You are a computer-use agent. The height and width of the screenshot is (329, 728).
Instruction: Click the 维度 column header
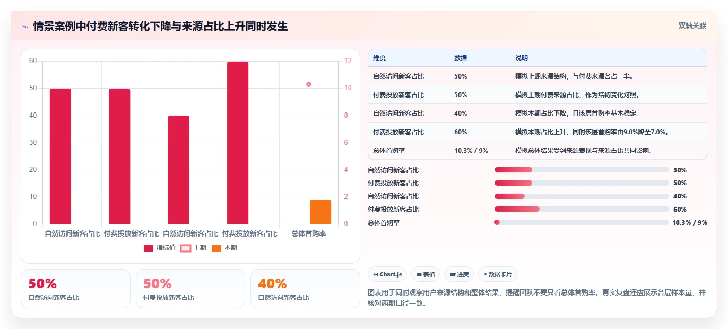379,58
